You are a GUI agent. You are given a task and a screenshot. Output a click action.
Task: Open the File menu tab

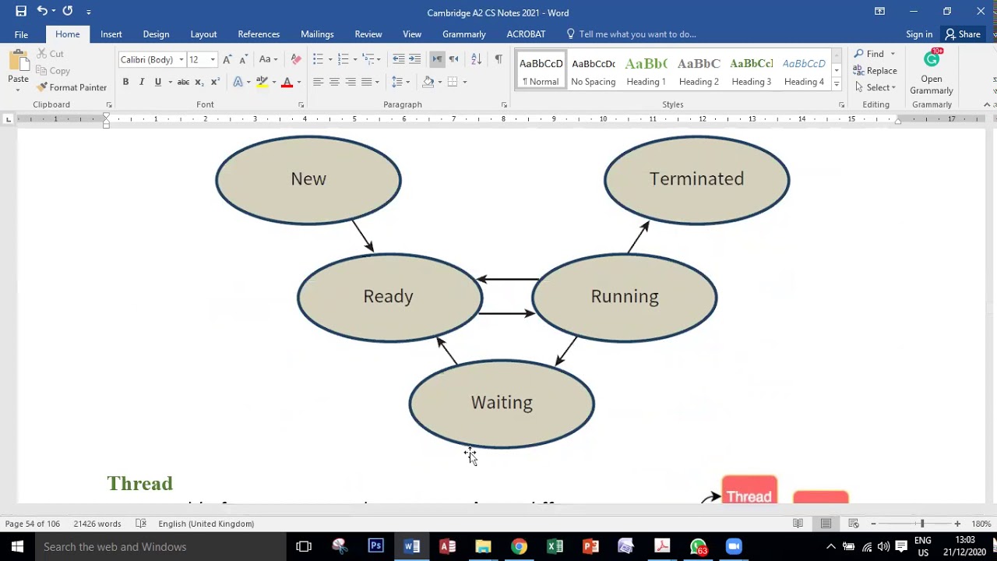(x=21, y=34)
